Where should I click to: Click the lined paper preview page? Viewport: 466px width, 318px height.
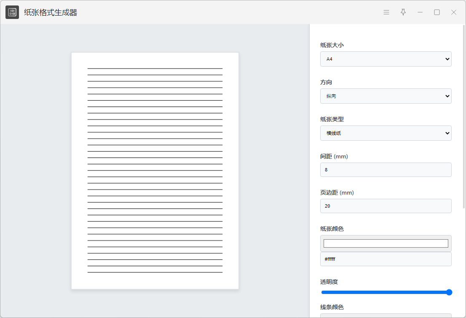click(155, 171)
